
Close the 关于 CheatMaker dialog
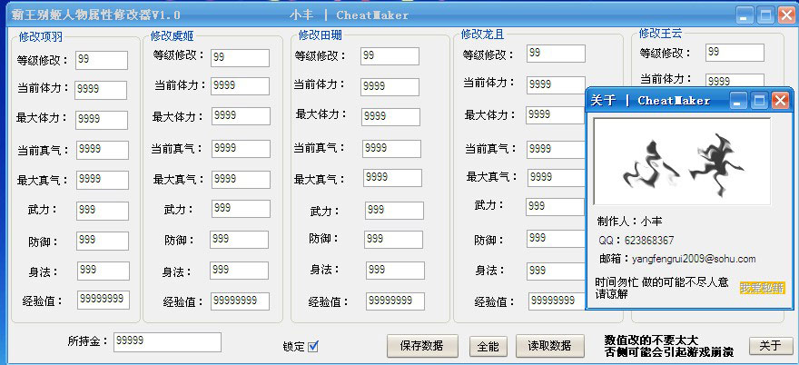point(779,100)
